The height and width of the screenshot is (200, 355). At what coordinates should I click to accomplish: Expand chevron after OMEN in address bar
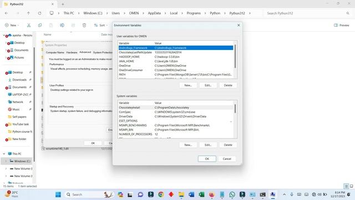(143, 13)
